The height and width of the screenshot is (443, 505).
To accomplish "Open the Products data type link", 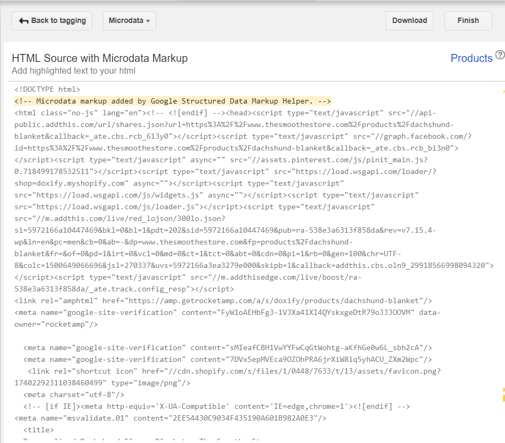I will coord(471,58).
